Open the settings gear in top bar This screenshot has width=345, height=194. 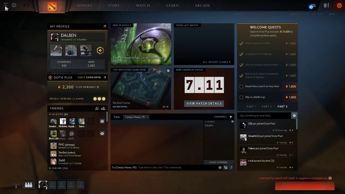[x=14, y=5]
